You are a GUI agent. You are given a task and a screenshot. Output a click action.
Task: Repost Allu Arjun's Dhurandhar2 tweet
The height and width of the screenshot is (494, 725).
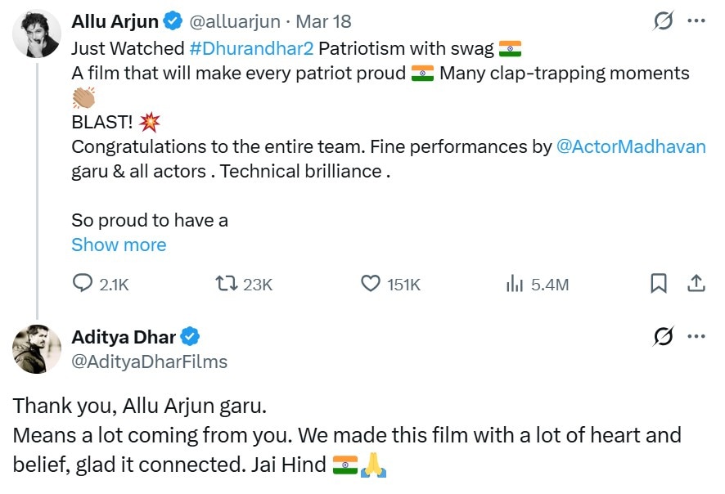pos(226,284)
